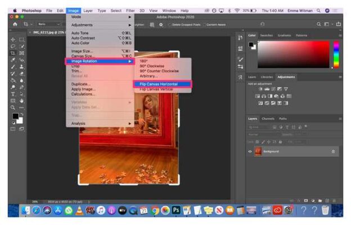Select the Lasso tool
The height and width of the screenshot is (225, 351).
(13, 46)
